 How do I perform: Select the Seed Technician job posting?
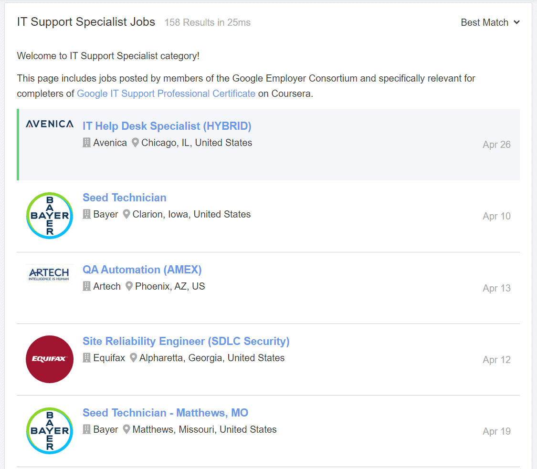coord(124,197)
